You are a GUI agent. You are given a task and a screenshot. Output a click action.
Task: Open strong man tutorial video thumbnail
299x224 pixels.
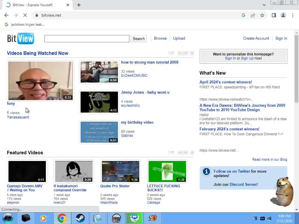click(99, 72)
